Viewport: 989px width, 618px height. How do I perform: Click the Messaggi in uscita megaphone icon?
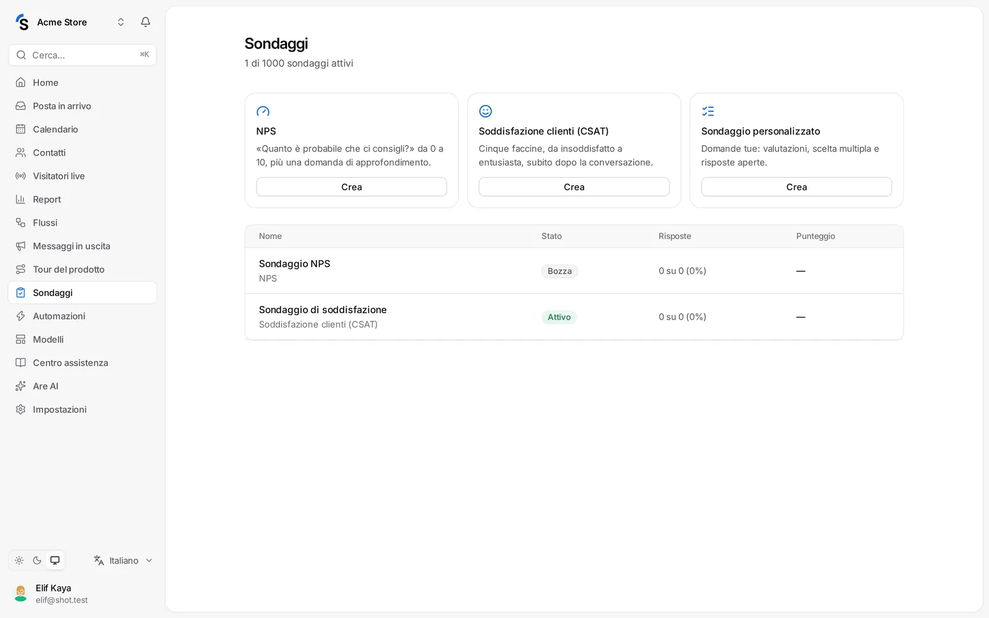click(20, 246)
